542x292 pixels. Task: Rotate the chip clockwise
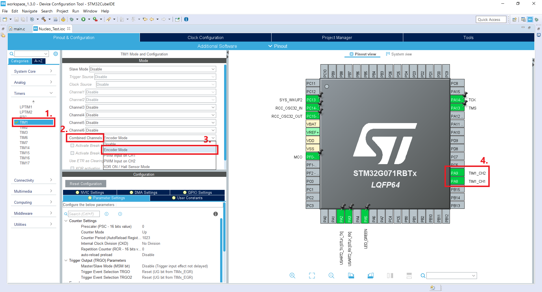click(351, 276)
